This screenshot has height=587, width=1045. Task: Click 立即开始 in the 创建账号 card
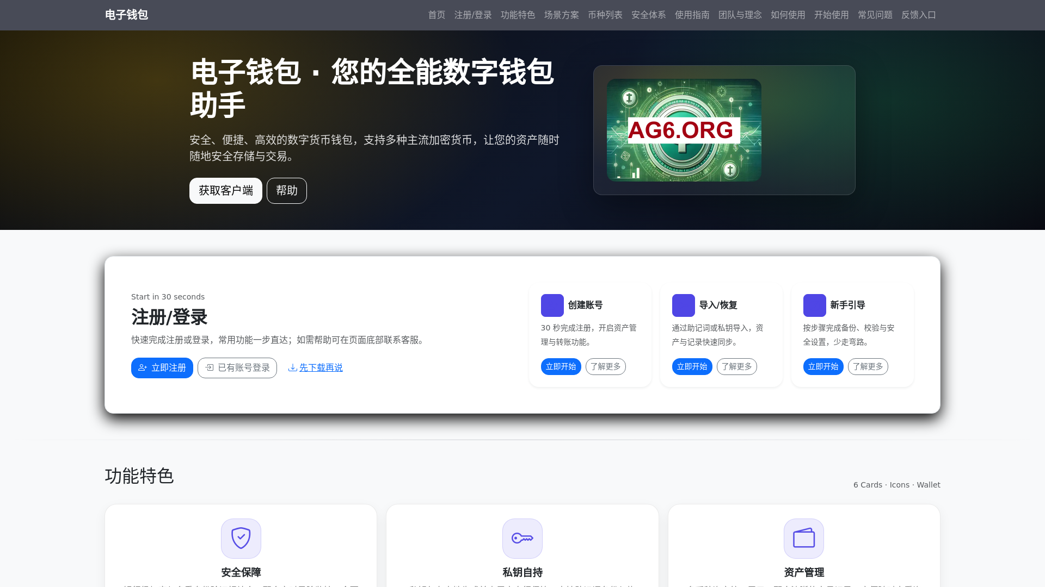pos(561,367)
